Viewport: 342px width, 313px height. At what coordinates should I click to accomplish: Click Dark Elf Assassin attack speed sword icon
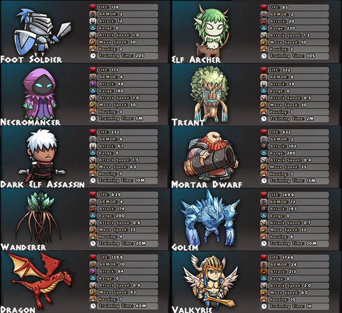(x=93, y=160)
